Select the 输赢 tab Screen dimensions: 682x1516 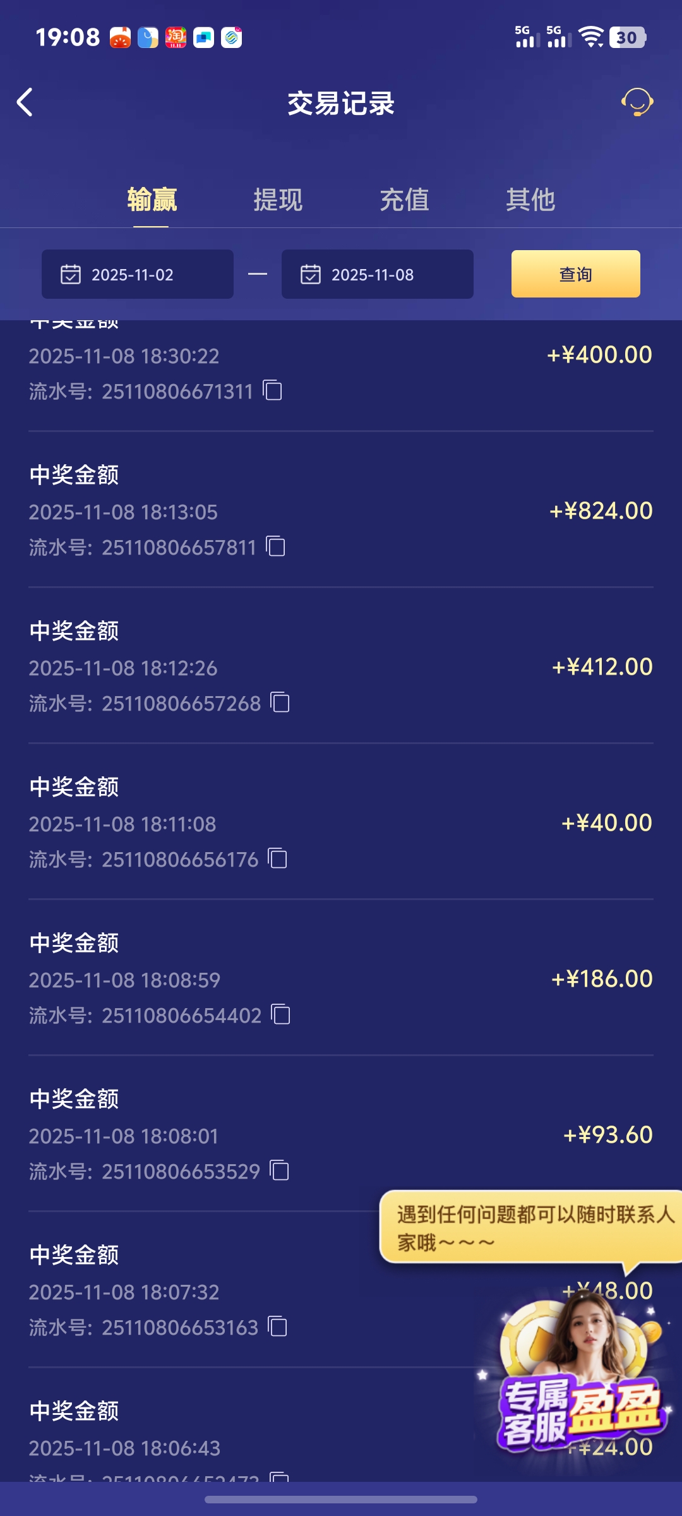point(152,200)
